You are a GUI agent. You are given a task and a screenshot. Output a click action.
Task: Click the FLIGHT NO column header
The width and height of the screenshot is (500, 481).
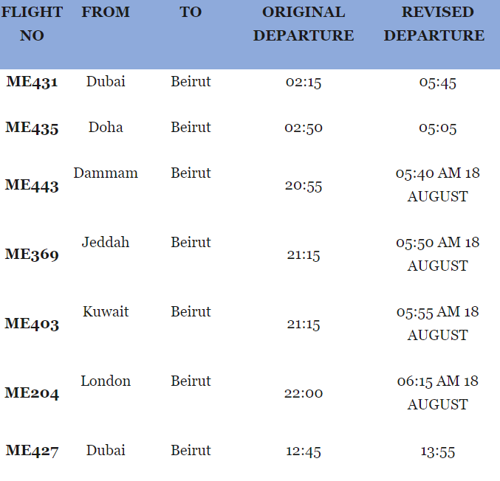click(x=32, y=24)
